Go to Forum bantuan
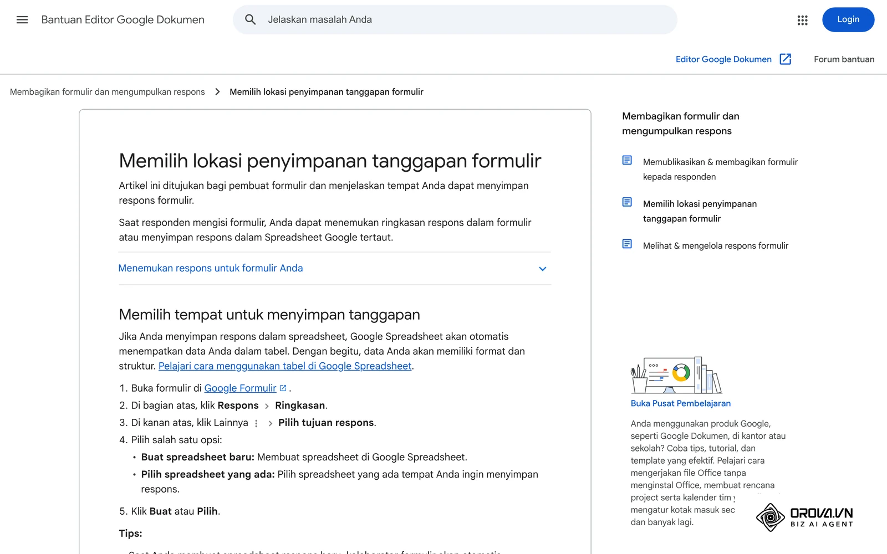 point(844,59)
